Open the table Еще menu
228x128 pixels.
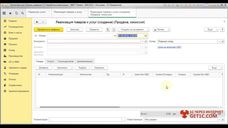[216, 68]
